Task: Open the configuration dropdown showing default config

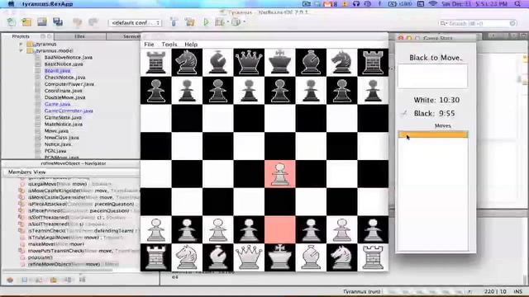Action: (135, 23)
